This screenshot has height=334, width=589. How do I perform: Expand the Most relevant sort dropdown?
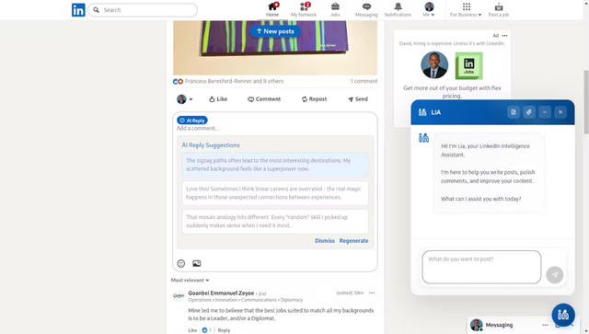pyautogui.click(x=191, y=280)
